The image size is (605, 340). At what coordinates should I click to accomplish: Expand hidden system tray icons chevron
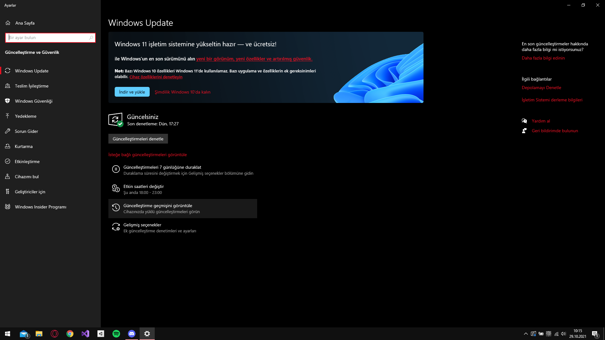coord(526,334)
